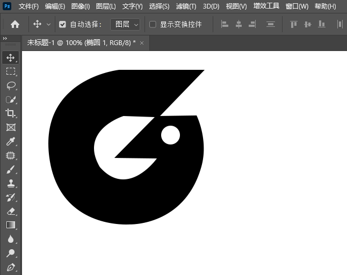Click the distribute horizontally icon at the options bar end

(x=340, y=24)
